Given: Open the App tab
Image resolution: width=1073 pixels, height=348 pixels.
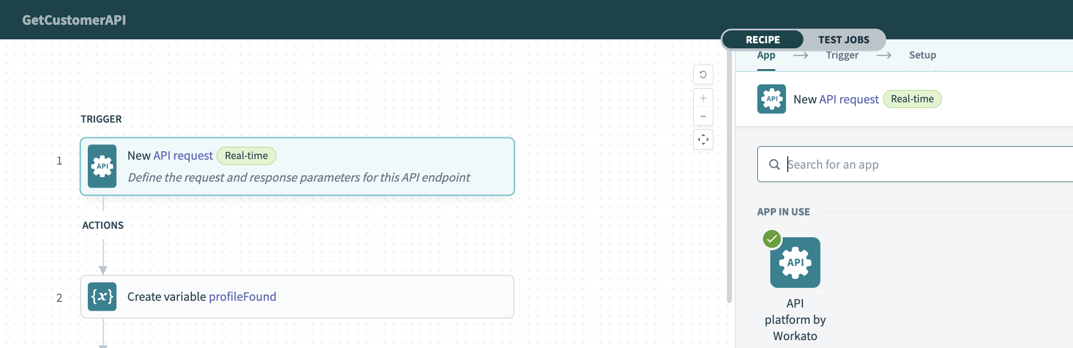Looking at the screenshot, I should tap(766, 55).
